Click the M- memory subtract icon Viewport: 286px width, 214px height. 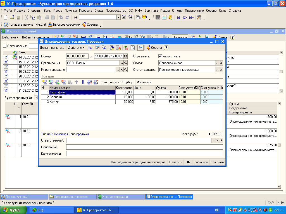(x=191, y=18)
